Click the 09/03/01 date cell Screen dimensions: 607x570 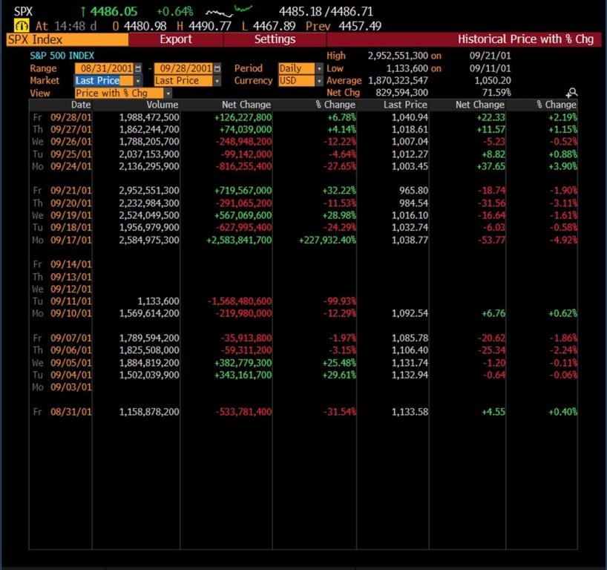[x=70, y=387]
